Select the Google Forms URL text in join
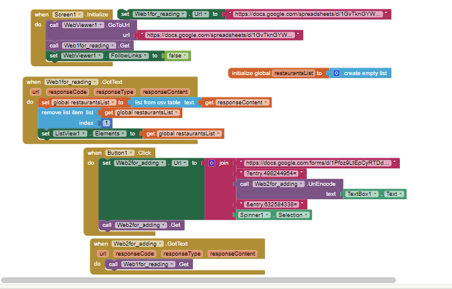This screenshot has height=289, width=452. [x=317, y=163]
